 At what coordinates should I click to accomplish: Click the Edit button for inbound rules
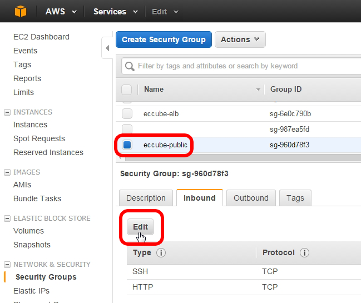click(140, 227)
